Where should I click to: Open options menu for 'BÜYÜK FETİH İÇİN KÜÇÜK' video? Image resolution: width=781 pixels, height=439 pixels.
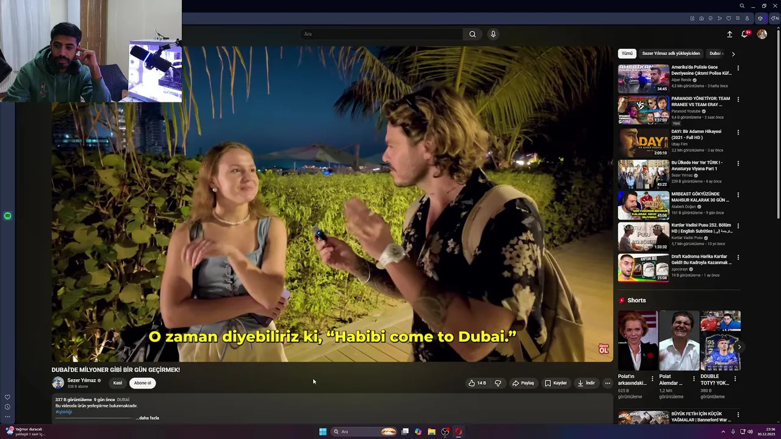(x=738, y=415)
